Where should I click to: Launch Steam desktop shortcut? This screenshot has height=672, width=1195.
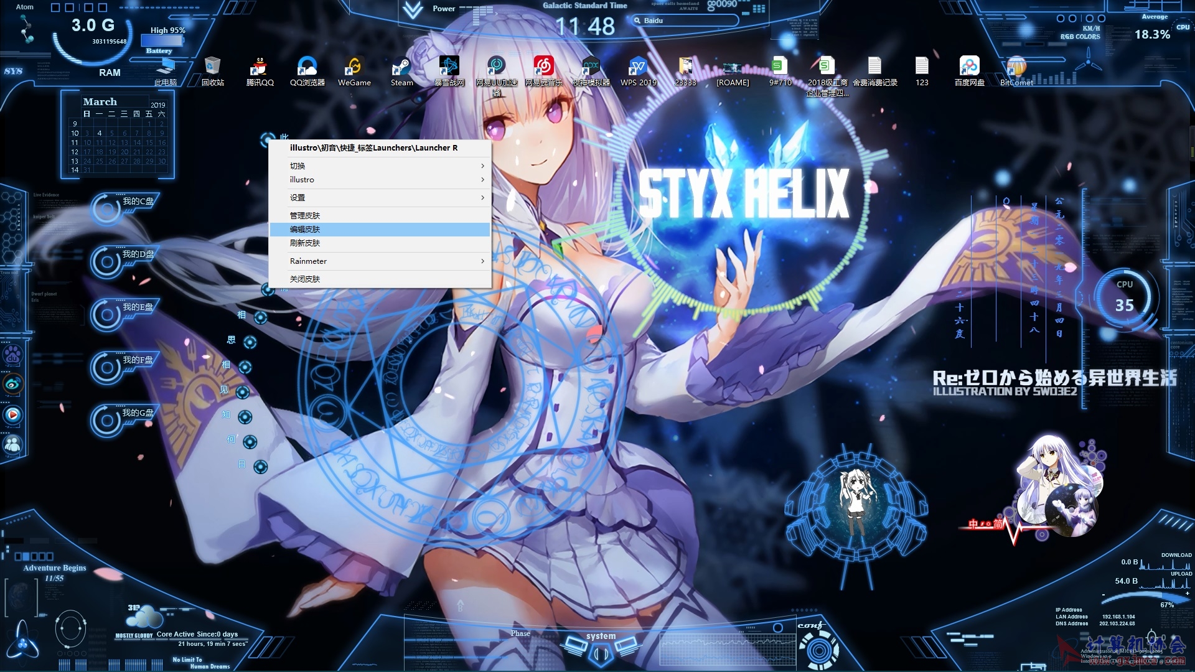tap(401, 71)
